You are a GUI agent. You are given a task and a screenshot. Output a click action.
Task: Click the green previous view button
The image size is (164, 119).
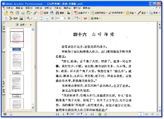(x=100, y=114)
